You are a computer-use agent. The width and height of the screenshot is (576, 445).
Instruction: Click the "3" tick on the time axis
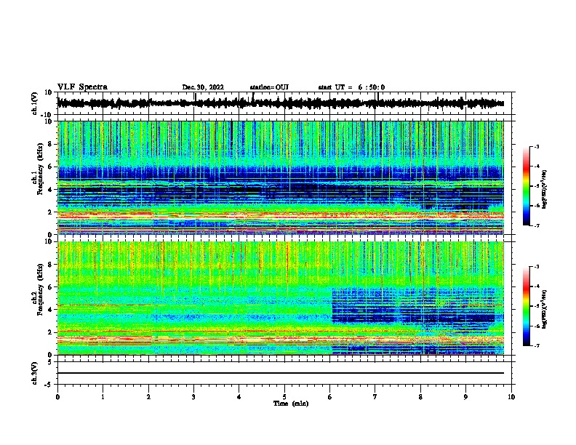[x=193, y=397]
